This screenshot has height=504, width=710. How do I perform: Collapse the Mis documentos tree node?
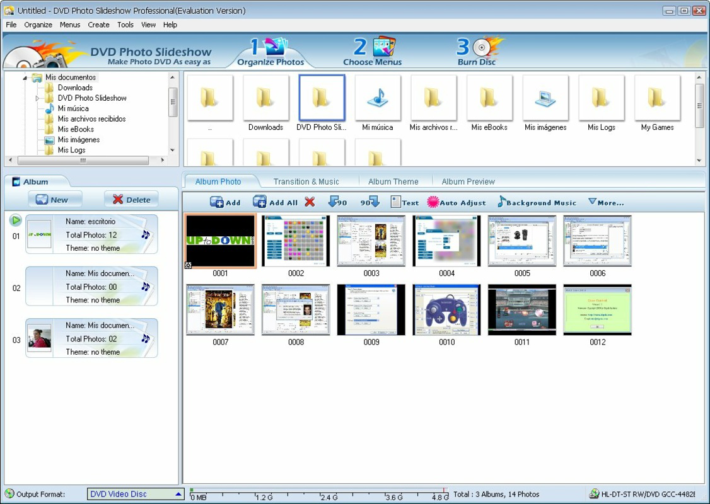[25, 78]
